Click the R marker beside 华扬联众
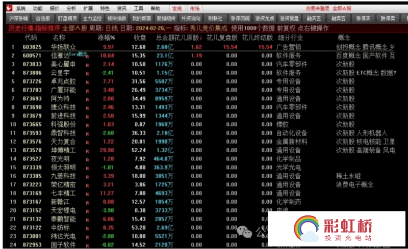The height and width of the screenshot is (249, 408). [x=87, y=47]
